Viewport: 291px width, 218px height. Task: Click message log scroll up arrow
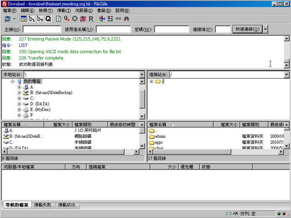(287, 39)
